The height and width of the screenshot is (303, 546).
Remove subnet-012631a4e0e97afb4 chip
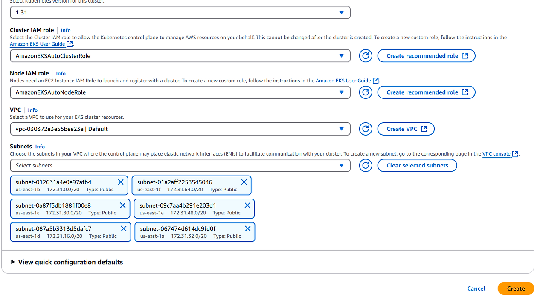tap(121, 182)
